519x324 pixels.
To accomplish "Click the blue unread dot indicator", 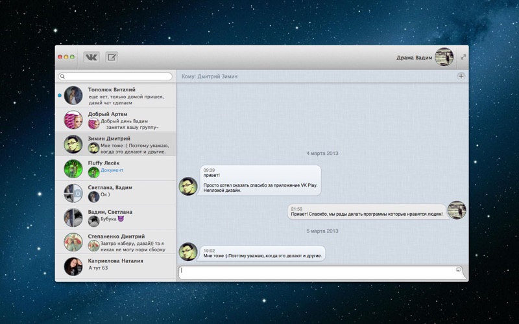I will point(60,95).
